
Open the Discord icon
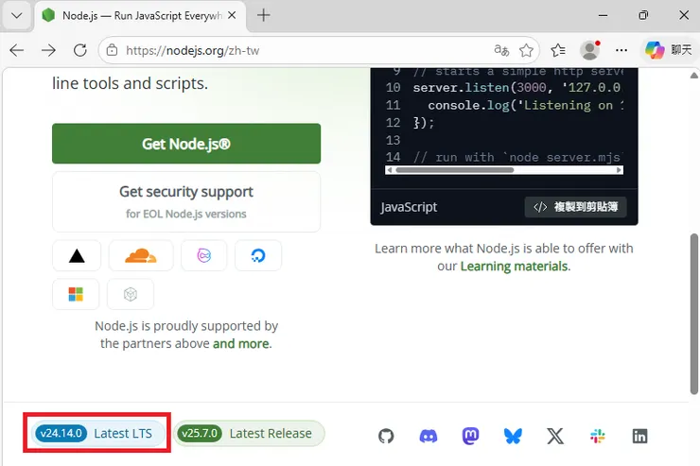pyautogui.click(x=429, y=436)
